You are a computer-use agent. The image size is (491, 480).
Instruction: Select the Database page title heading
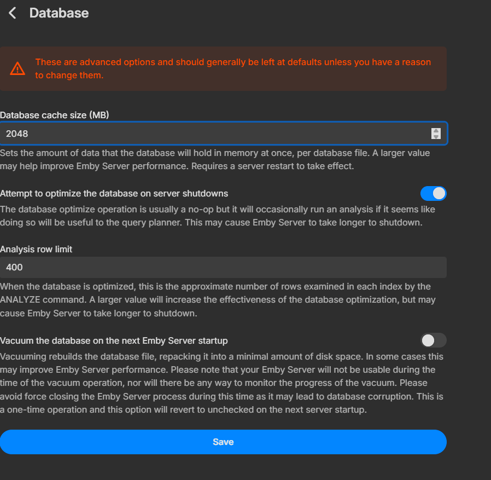pyautogui.click(x=59, y=13)
